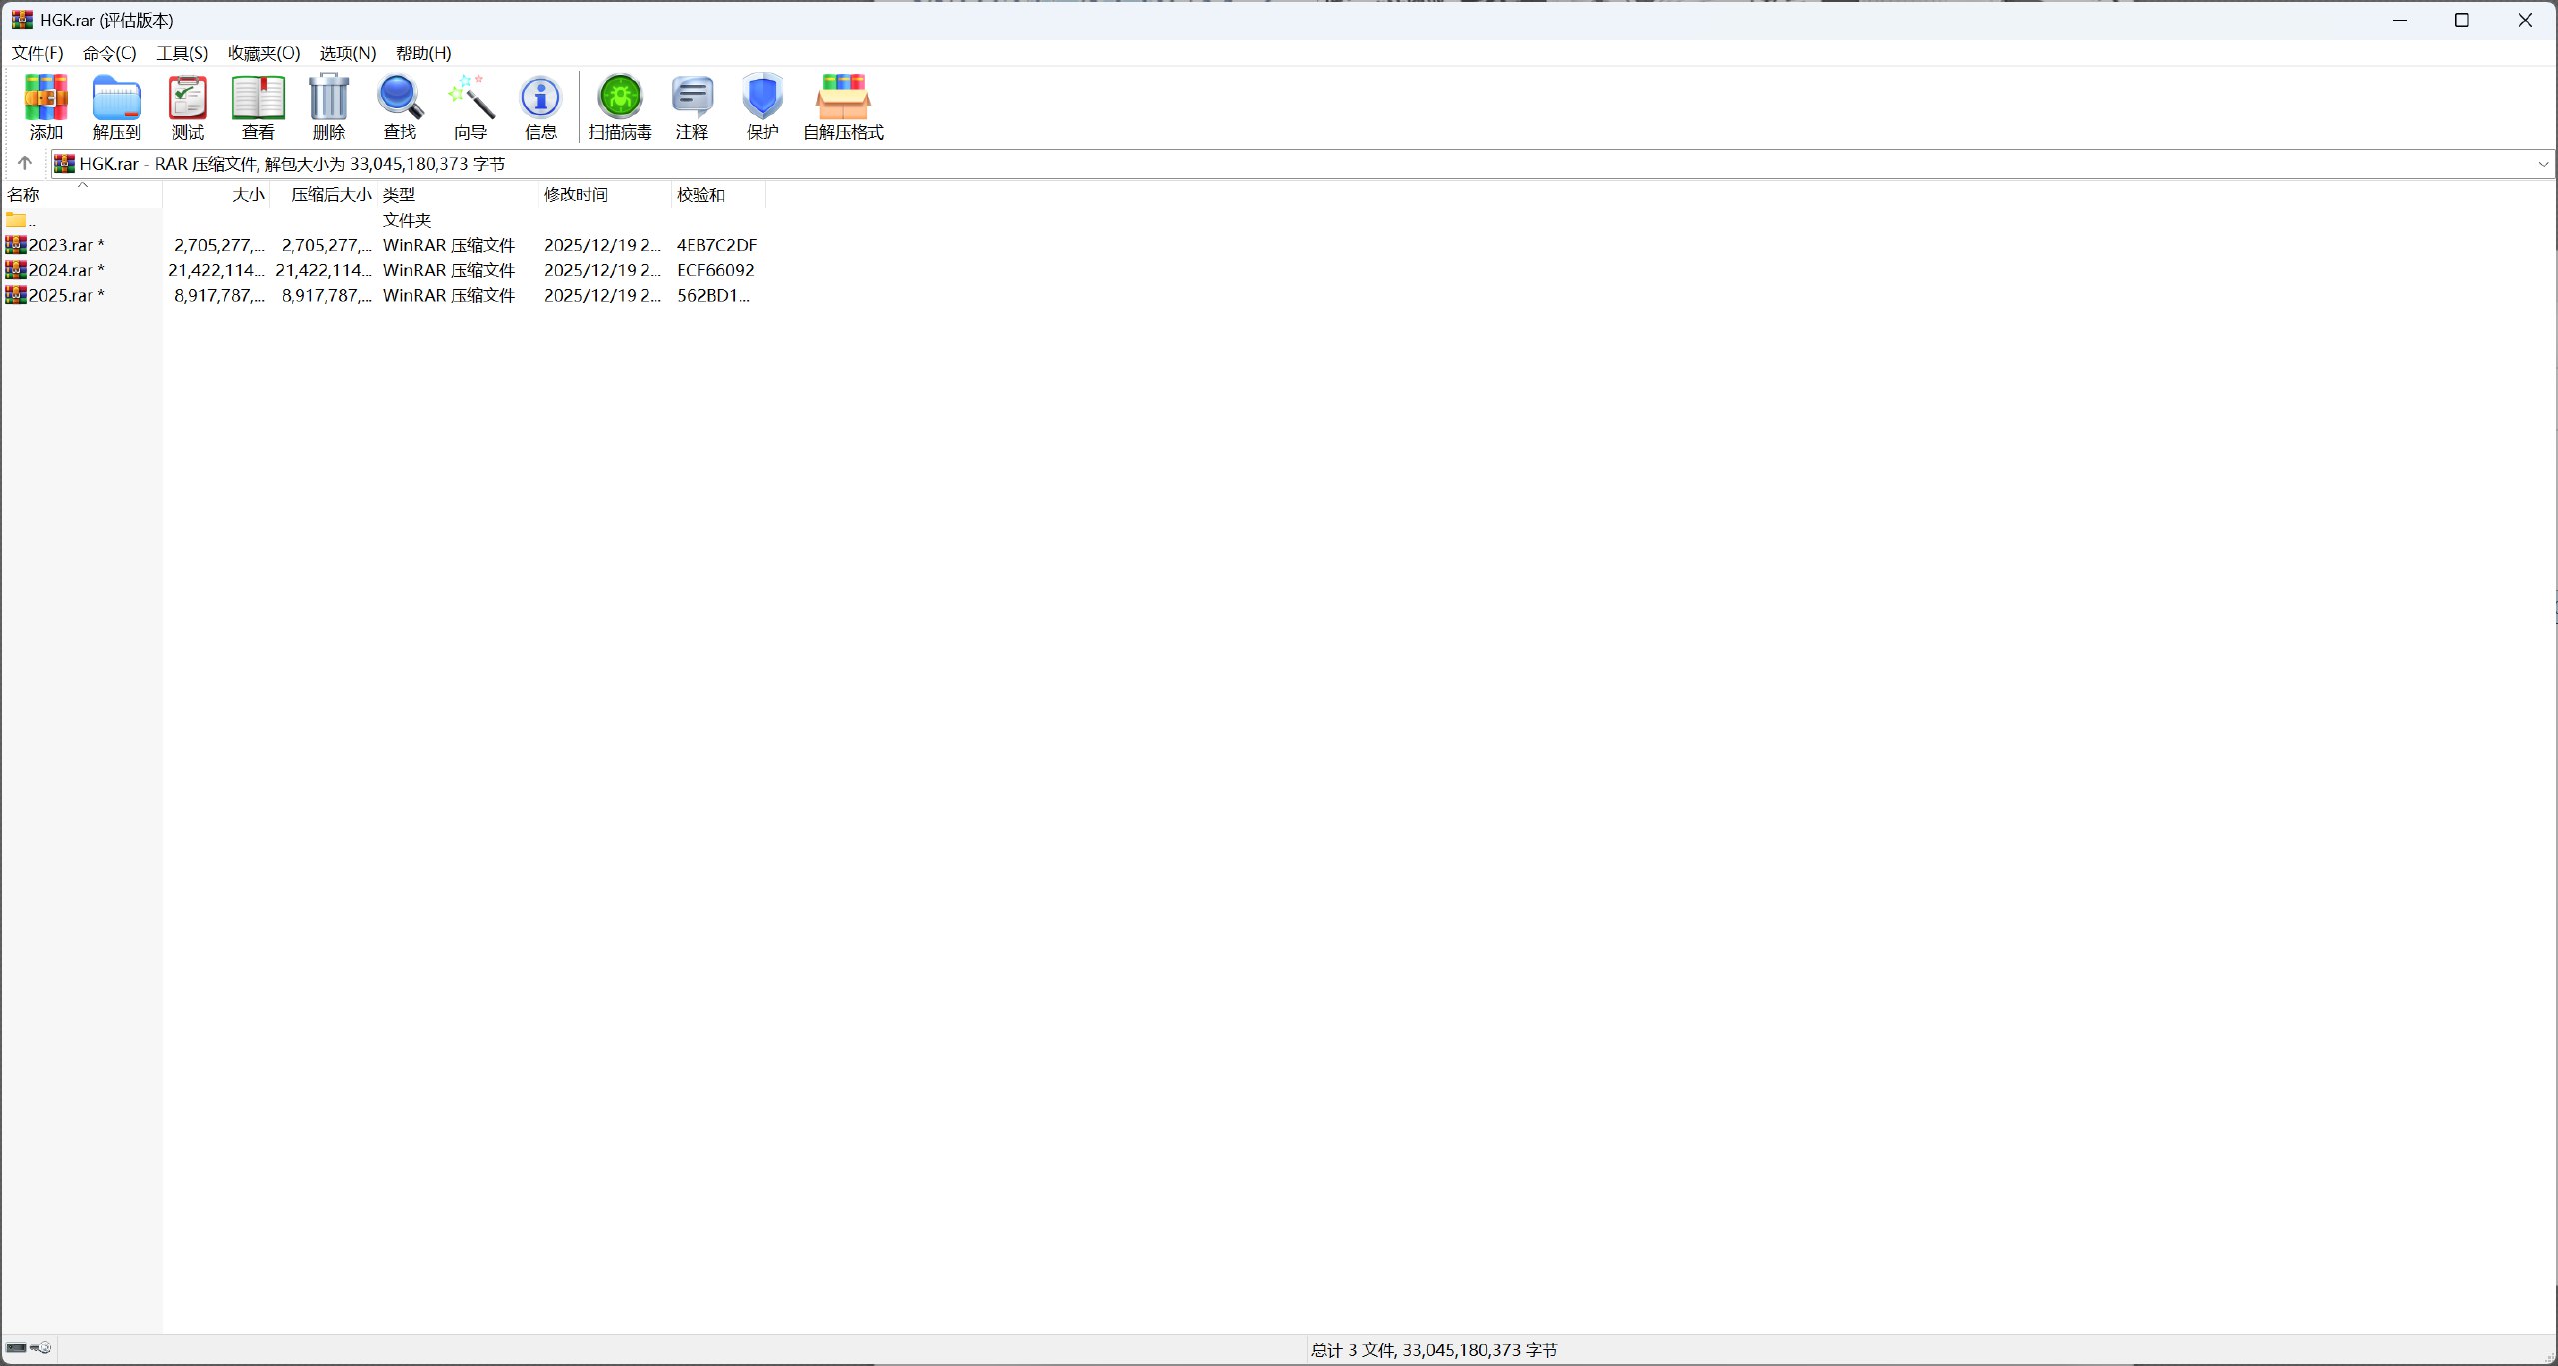
Task: Expand the address bar dropdown arrow
Action: [x=2543, y=164]
